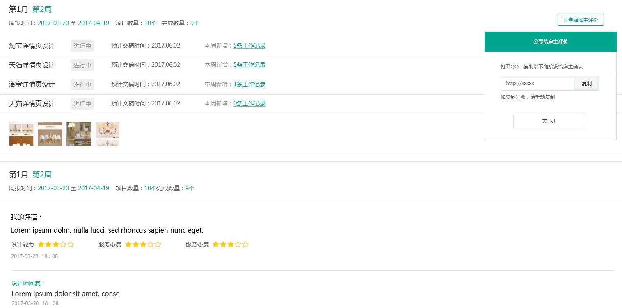Click the 设计能力 rating label
This screenshot has height=308, width=622.
23,244
